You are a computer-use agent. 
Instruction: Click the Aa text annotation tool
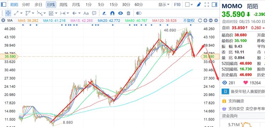click(x=86, y=13)
